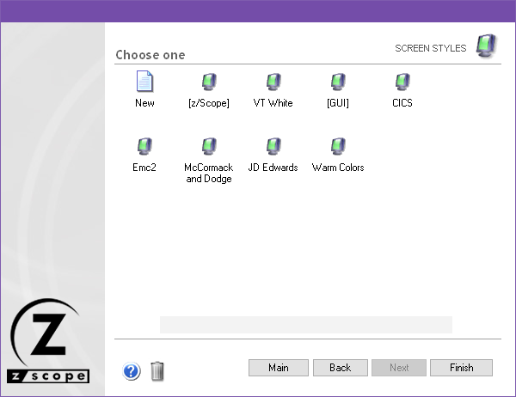Select the New screen style document icon

coord(144,82)
